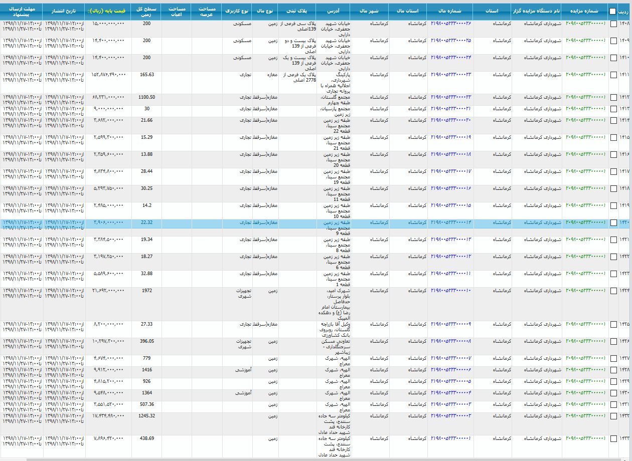This screenshot has width=632, height=461.
Task: Check the checkbox for row ۱۴۲۸
Action: pyautogui.click(x=613, y=371)
